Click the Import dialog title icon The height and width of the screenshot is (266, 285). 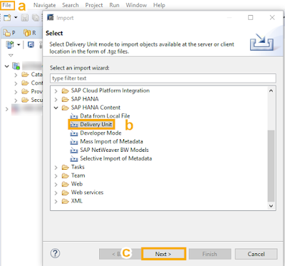(51, 18)
